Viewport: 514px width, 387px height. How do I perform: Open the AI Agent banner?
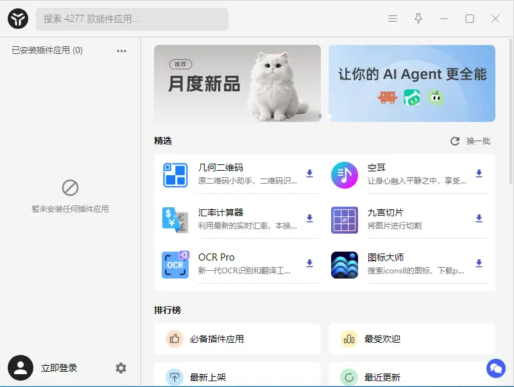click(412, 83)
